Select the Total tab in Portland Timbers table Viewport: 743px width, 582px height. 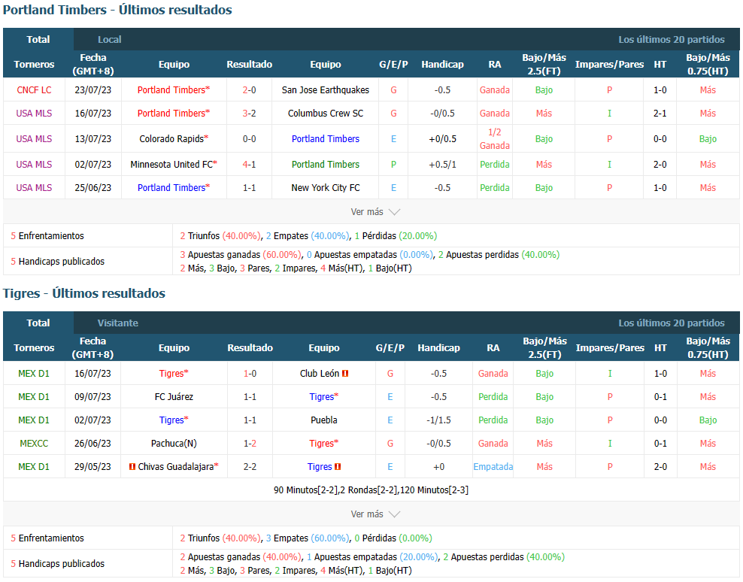pyautogui.click(x=38, y=39)
